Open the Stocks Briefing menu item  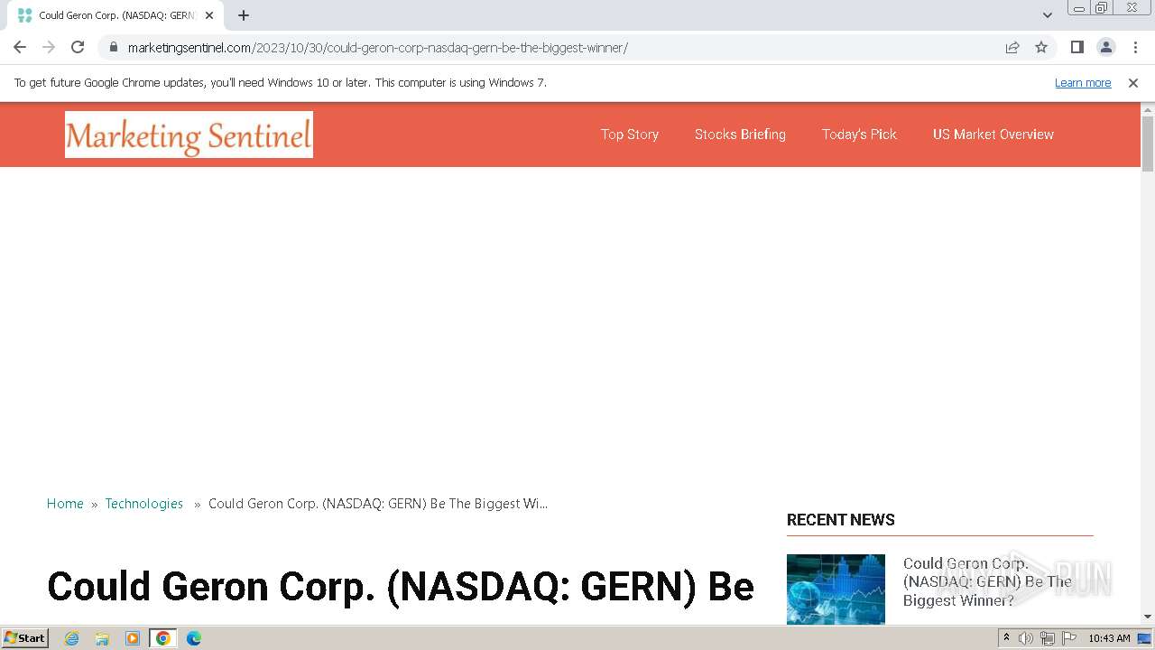click(x=740, y=135)
